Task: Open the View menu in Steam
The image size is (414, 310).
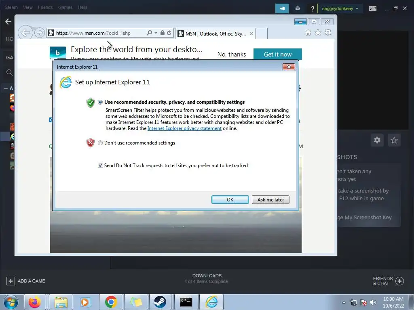Action: click(28, 7)
